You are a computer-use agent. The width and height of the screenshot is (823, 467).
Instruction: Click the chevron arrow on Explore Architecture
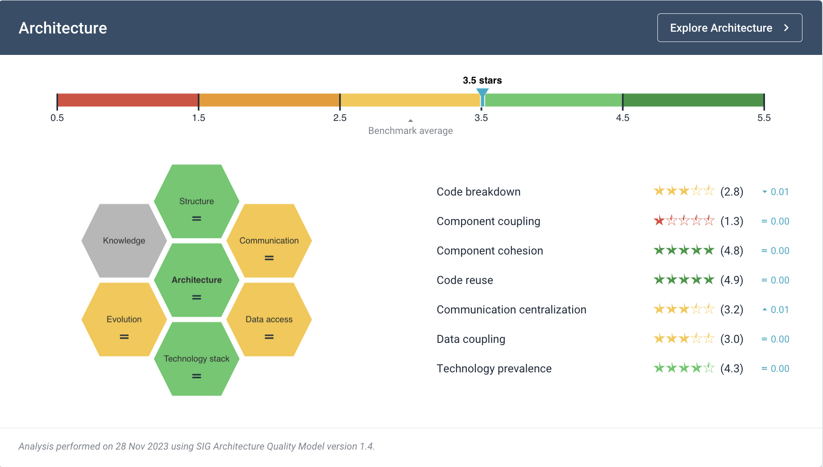786,28
